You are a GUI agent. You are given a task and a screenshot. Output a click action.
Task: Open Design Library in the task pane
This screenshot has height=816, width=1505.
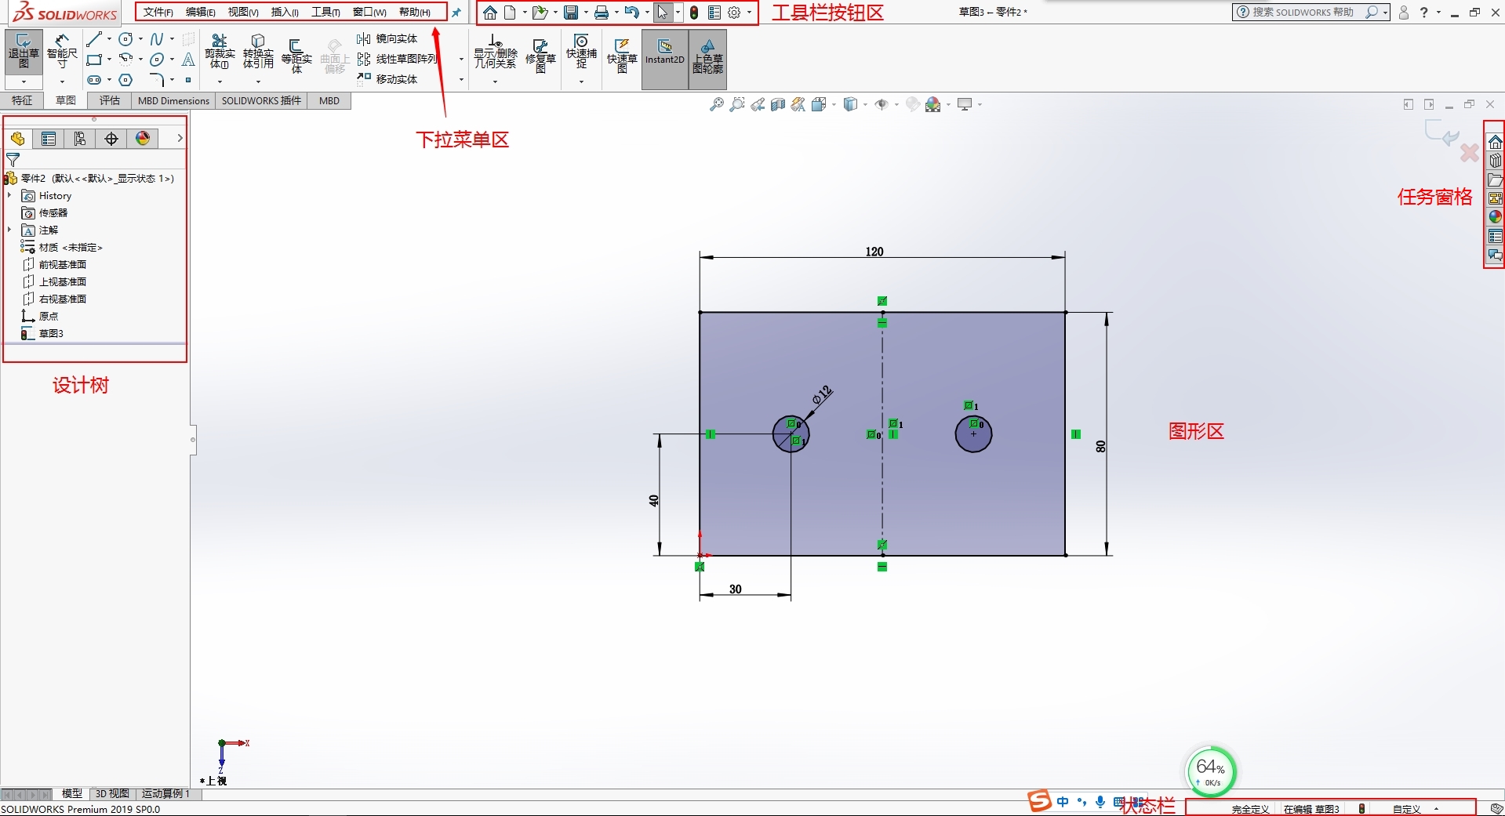(x=1496, y=161)
